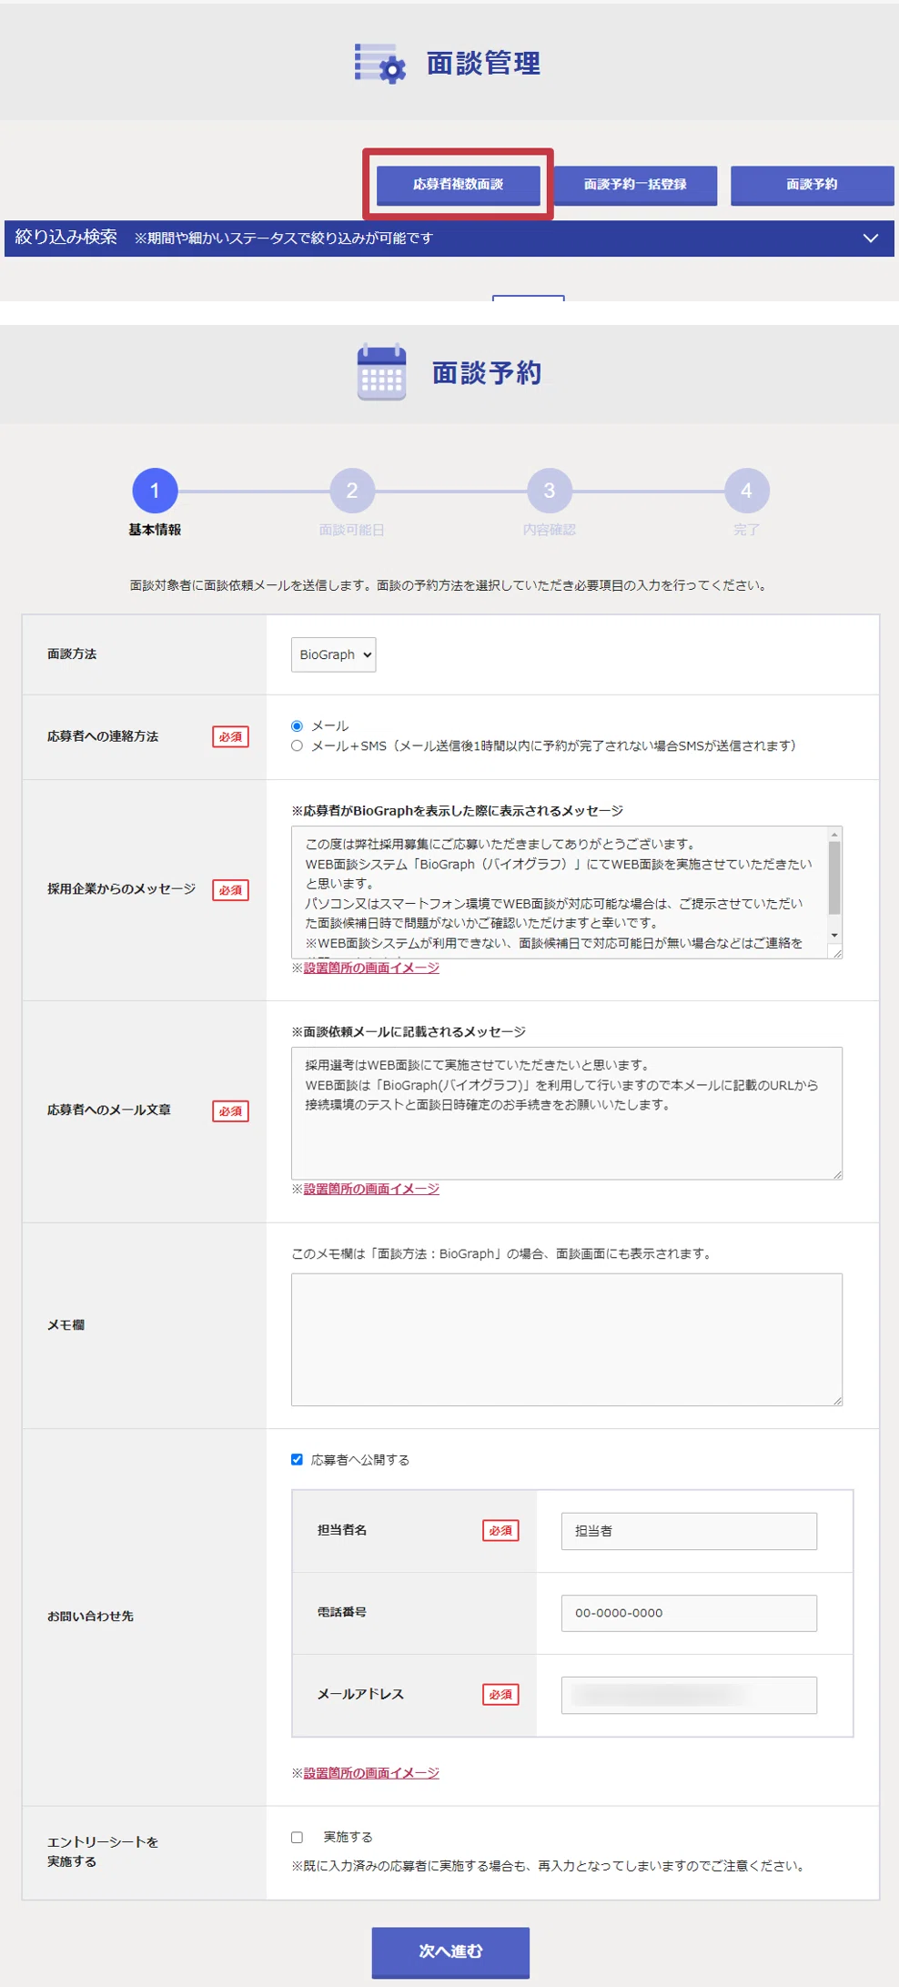Click the mail text textarea resize handle
899x1987 pixels.
(836, 1173)
